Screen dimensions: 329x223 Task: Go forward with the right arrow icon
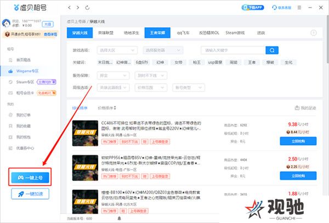click(x=78, y=8)
